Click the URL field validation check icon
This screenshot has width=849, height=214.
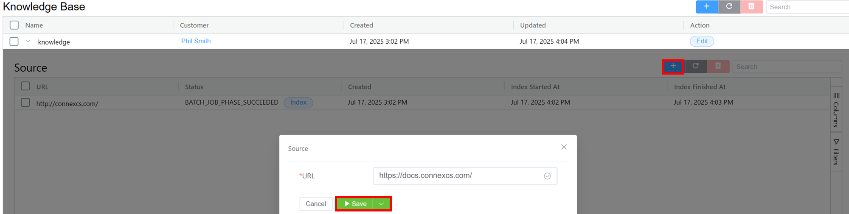tap(548, 176)
